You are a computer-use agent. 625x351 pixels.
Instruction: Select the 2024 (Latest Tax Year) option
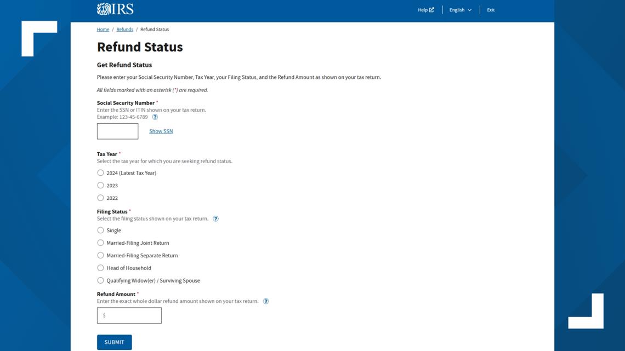pos(100,173)
